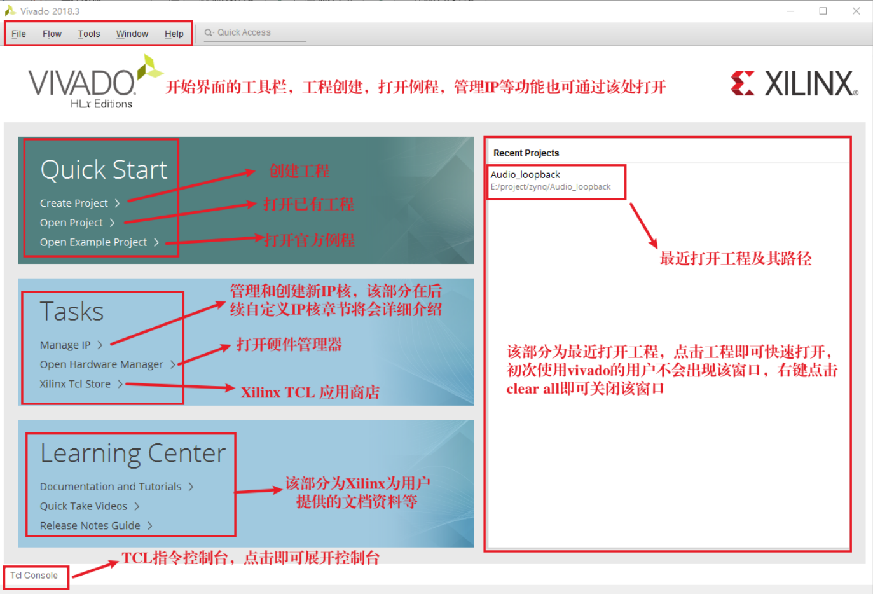Open Hardware Manager from Tasks
873x594 pixels.
click(102, 364)
